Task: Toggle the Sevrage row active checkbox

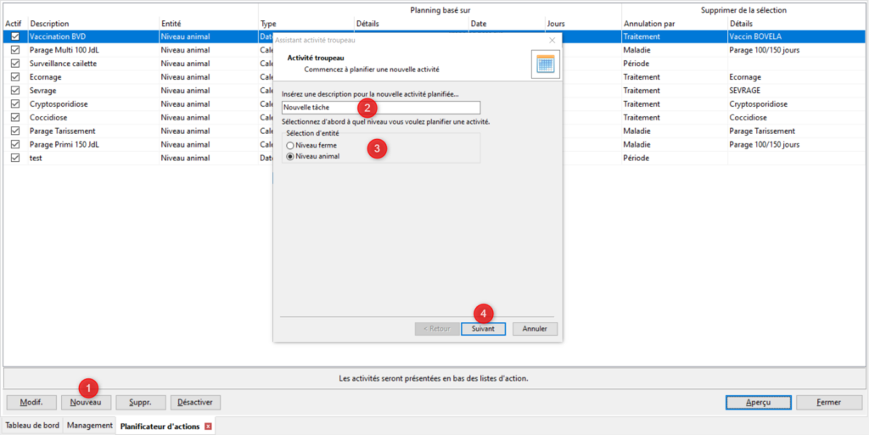Action: [x=15, y=91]
